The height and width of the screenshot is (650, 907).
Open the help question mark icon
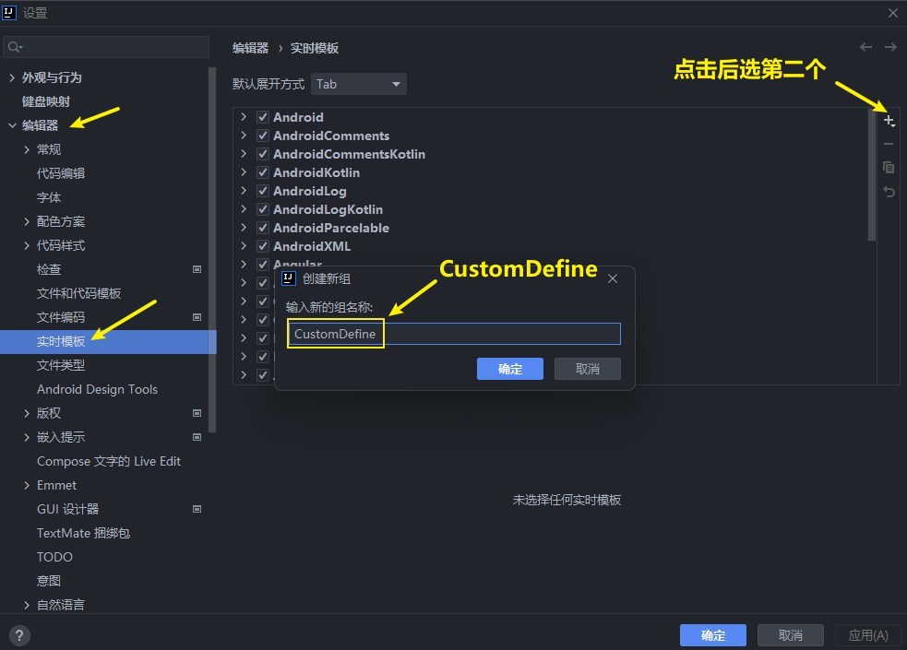(19, 635)
